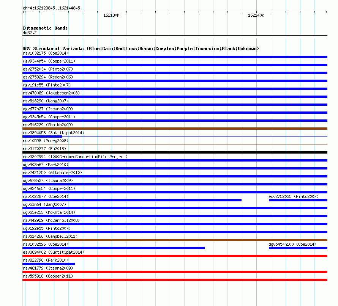Click dgv9345n54 (Cooper2011) label
The width and height of the screenshot is (338, 306).
[x=49, y=117]
